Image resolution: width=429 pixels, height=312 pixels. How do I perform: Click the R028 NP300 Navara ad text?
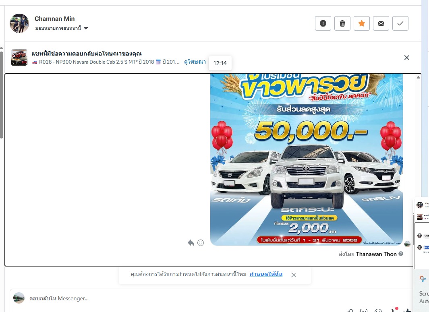click(105, 62)
